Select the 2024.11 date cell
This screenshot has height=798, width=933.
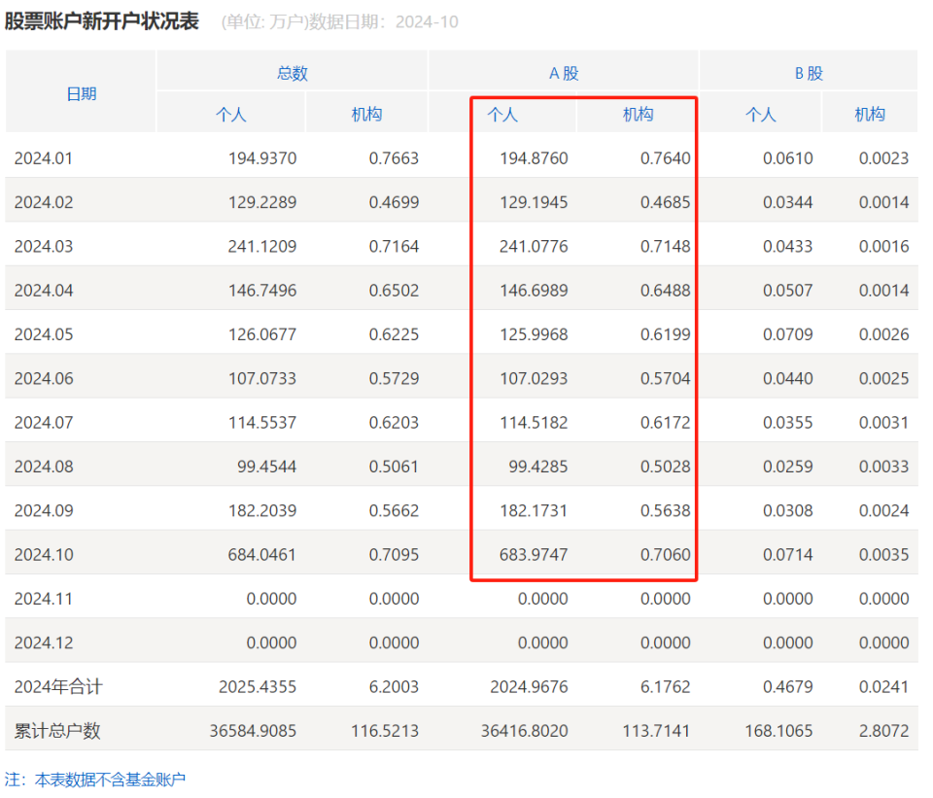44,599
